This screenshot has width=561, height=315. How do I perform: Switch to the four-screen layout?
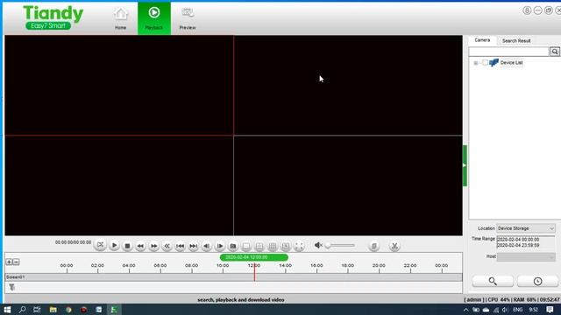(x=259, y=246)
